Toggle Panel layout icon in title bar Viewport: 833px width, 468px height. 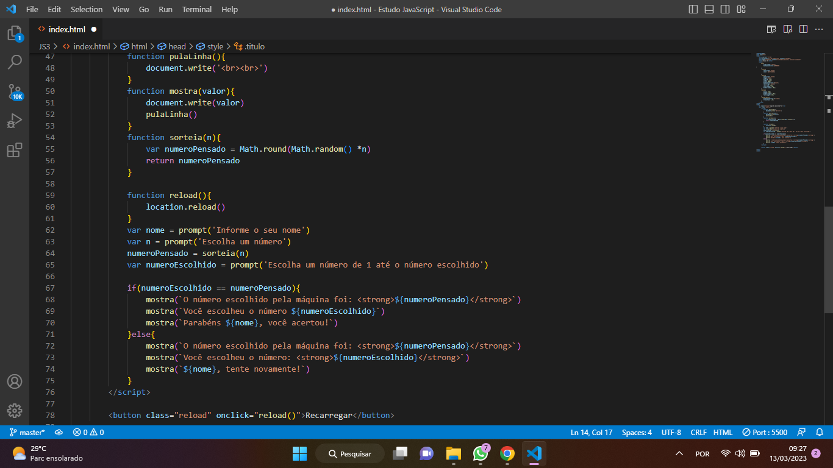pyautogui.click(x=709, y=9)
